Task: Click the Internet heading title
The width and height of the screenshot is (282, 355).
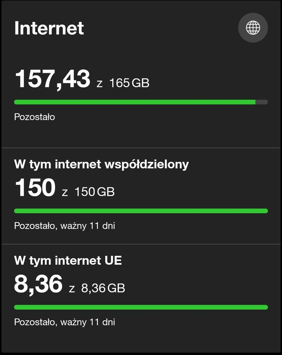Action: (x=49, y=28)
